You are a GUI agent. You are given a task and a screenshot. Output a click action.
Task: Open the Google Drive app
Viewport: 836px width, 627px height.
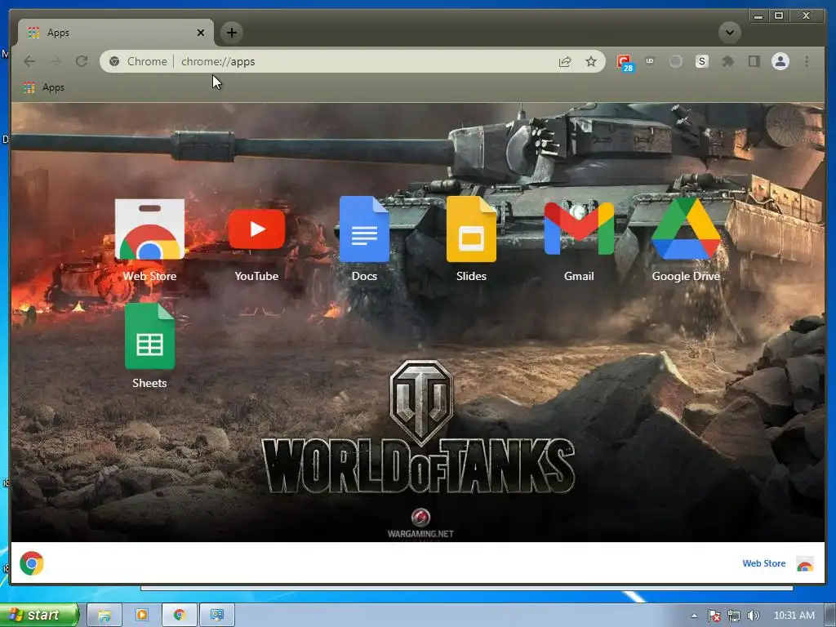coord(686,239)
